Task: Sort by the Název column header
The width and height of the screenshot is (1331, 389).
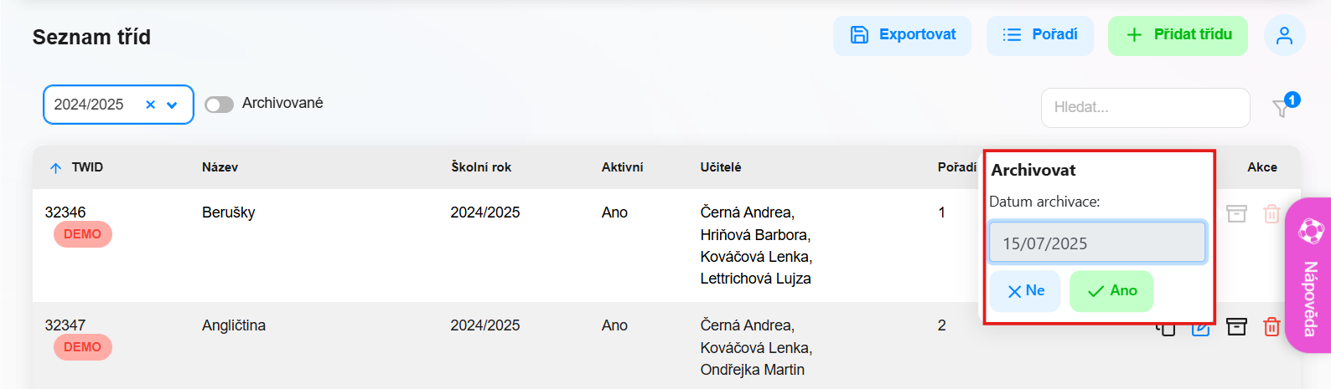Action: click(220, 167)
